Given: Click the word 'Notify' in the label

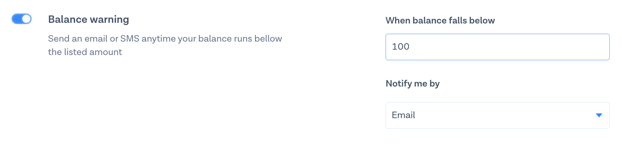Looking at the screenshot, I should [x=399, y=84].
